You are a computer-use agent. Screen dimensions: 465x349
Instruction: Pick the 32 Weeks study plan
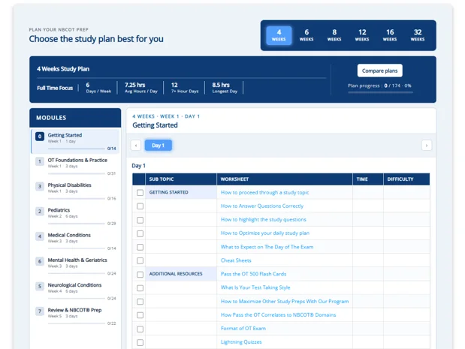tap(418, 35)
